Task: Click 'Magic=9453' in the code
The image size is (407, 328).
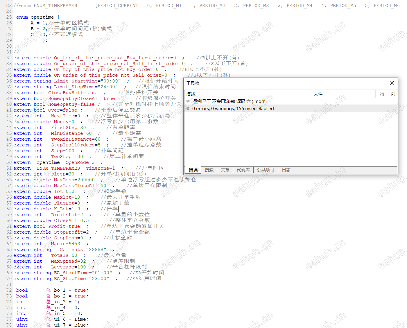Action: tap(66, 244)
